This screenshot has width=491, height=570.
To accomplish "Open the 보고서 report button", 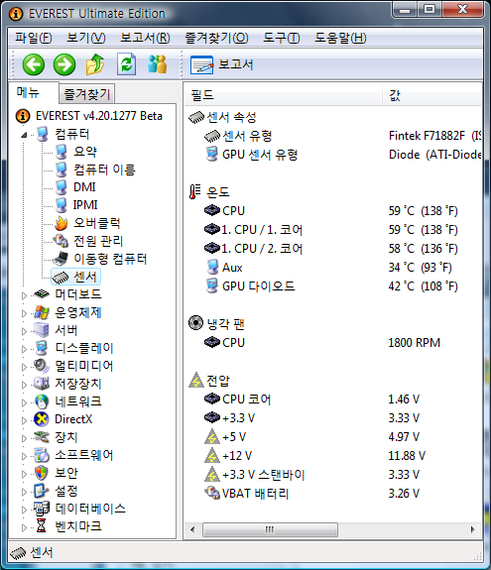I will [x=221, y=65].
